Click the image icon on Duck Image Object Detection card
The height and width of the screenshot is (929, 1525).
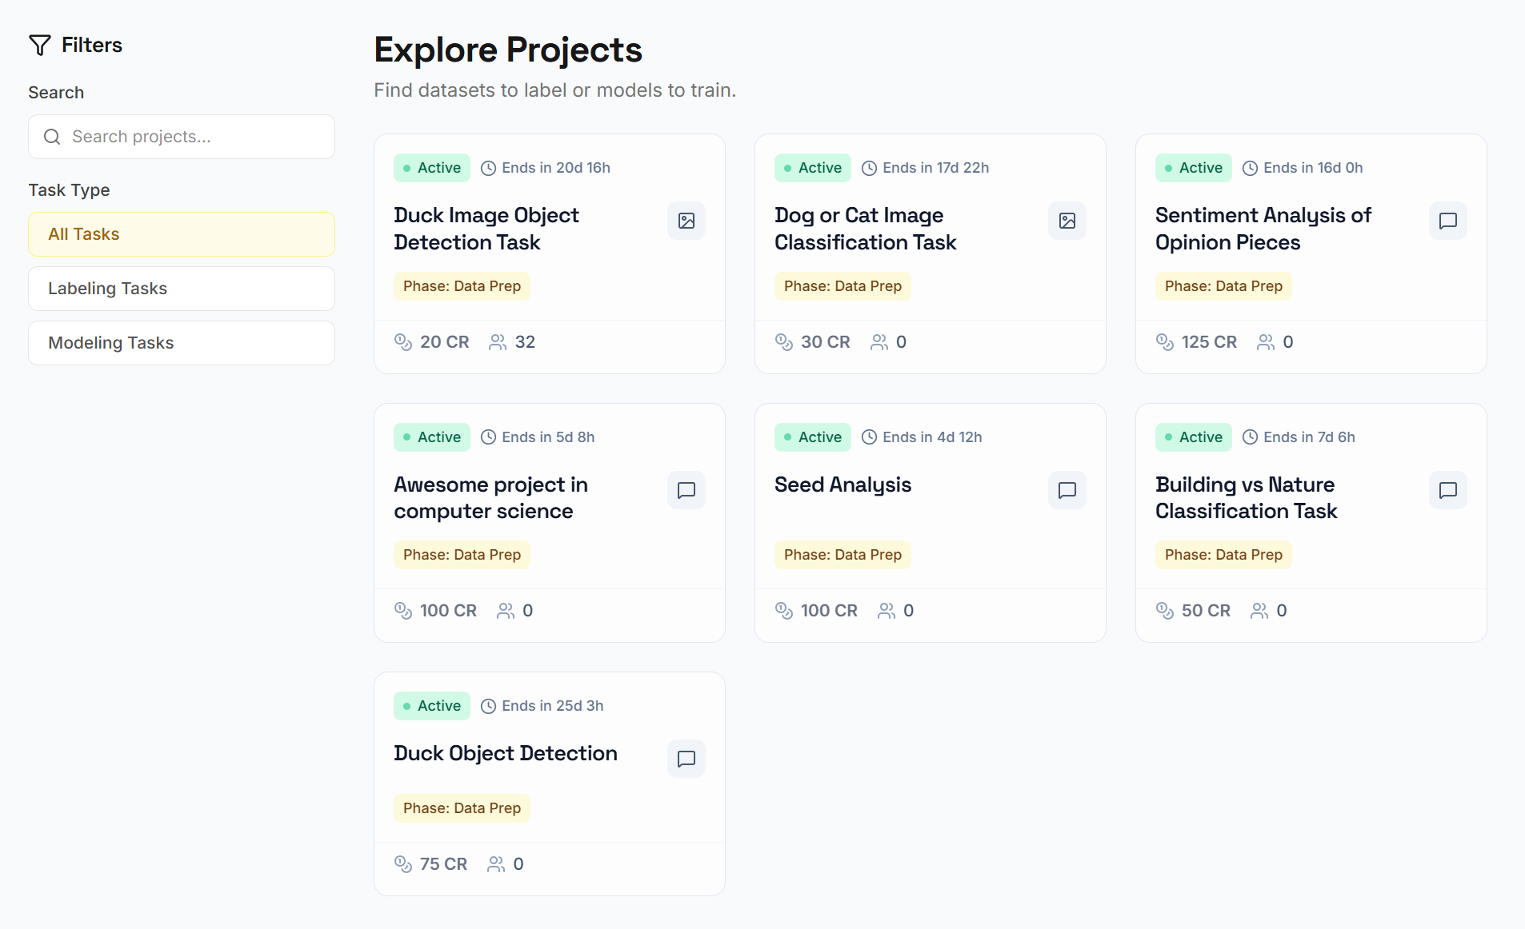[x=686, y=221]
